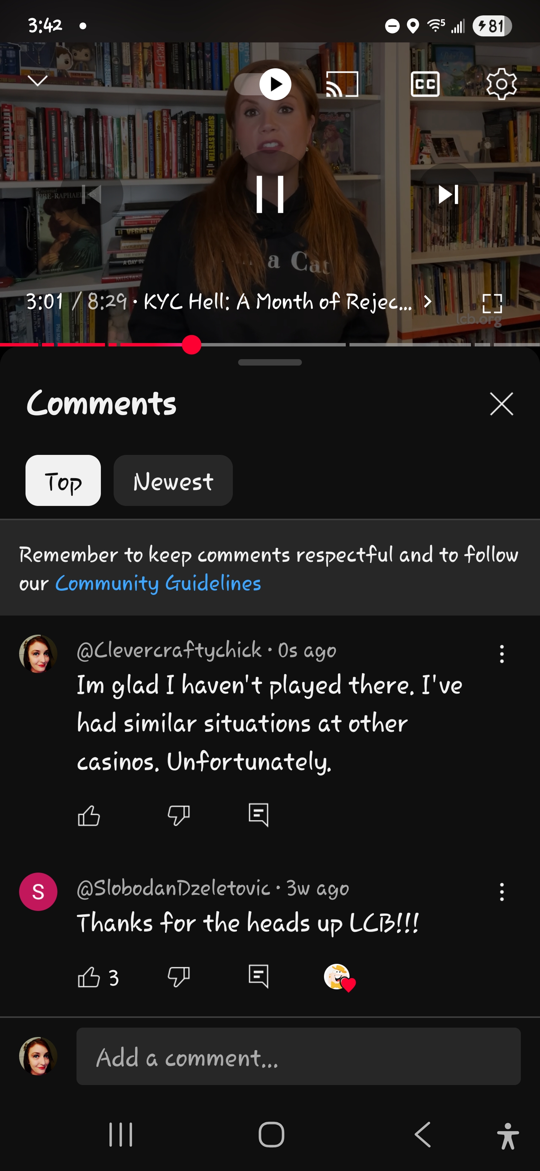Toggle closed captions on the video
Screen dimensions: 540x1171
425,84
